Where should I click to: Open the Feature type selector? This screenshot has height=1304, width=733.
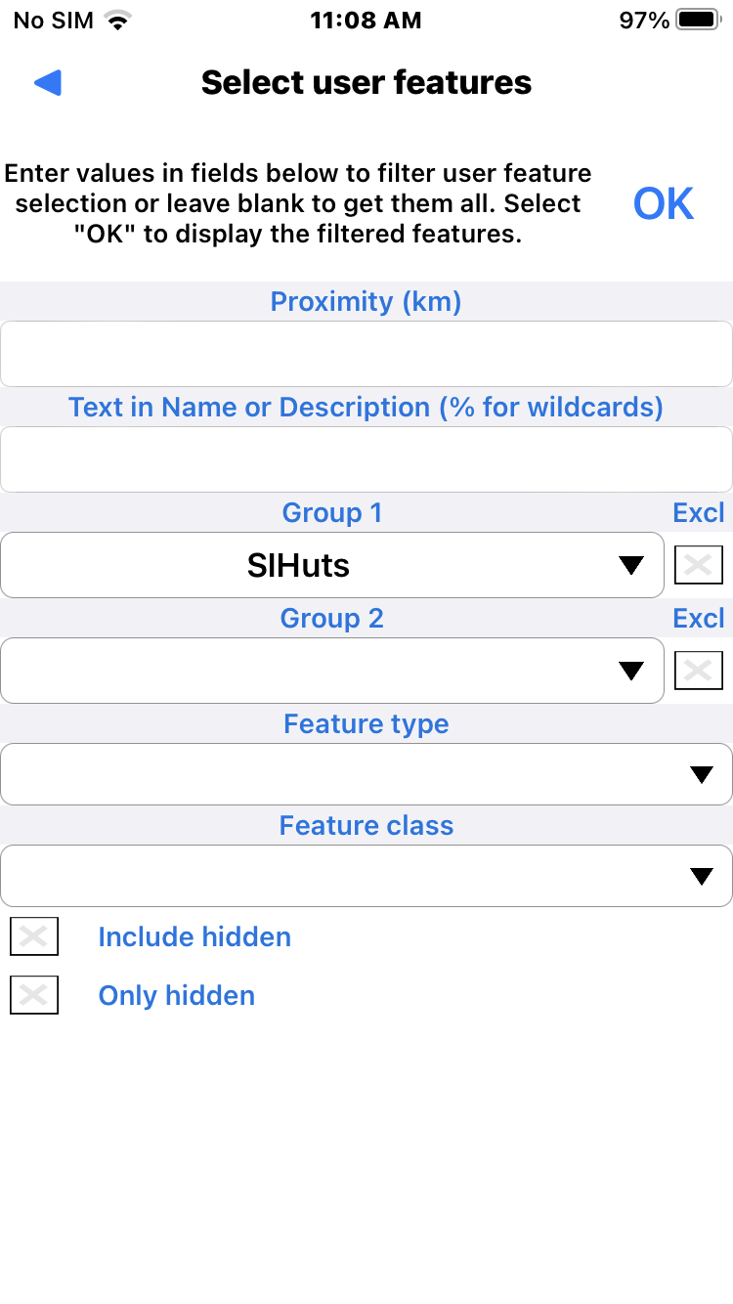click(366, 774)
